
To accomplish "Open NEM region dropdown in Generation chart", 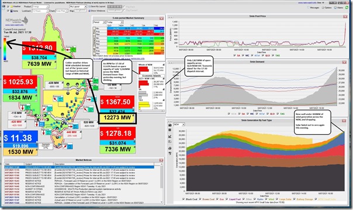I will click(179, 124).
